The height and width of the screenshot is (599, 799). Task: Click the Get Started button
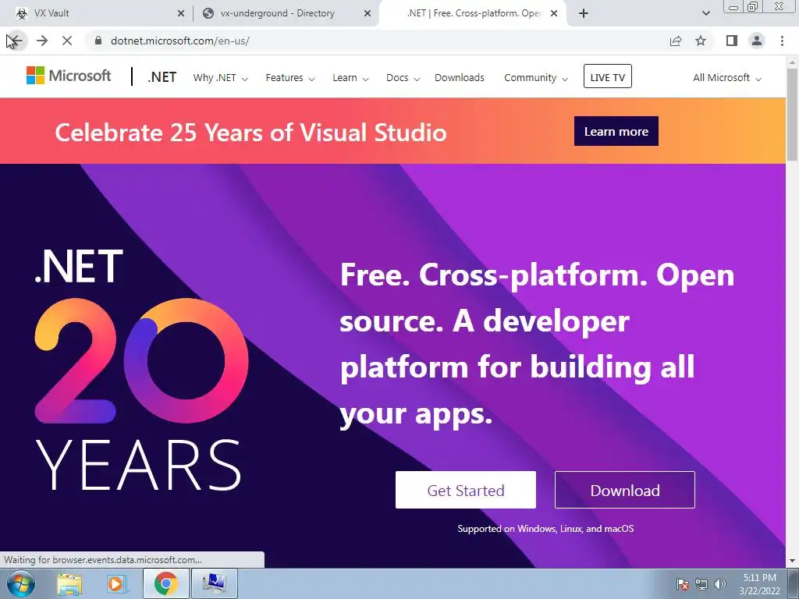point(465,490)
